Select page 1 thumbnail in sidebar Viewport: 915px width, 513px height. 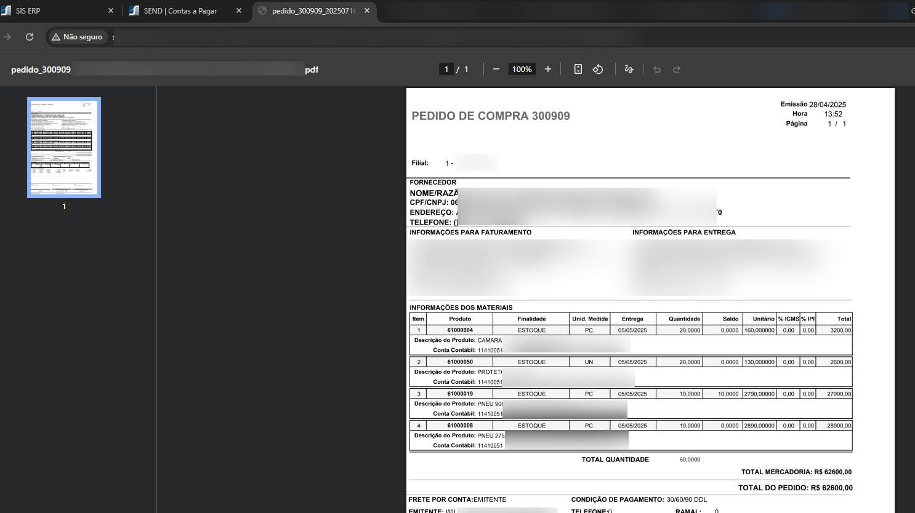click(x=64, y=148)
